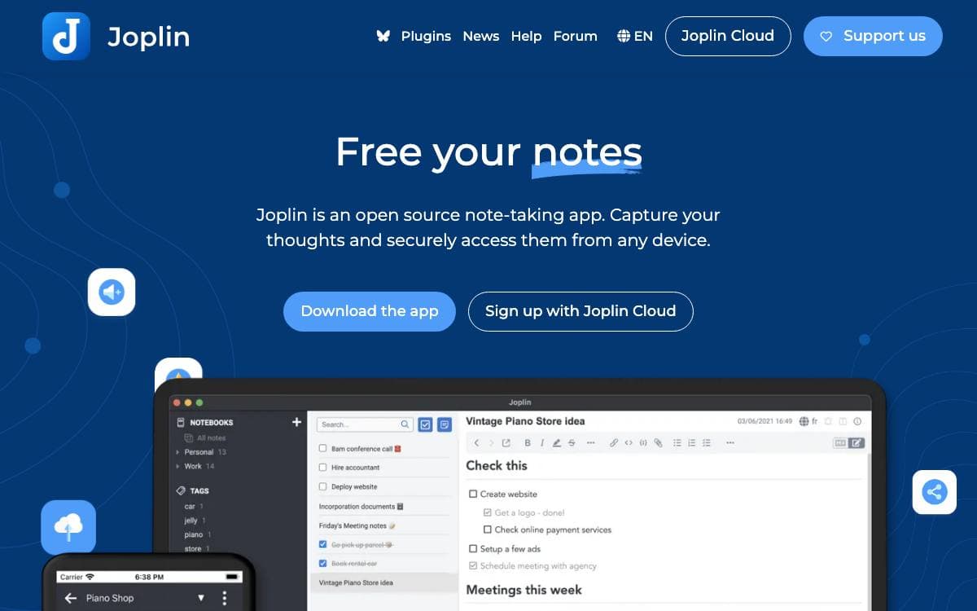Insert numbered list in editor

tap(692, 442)
